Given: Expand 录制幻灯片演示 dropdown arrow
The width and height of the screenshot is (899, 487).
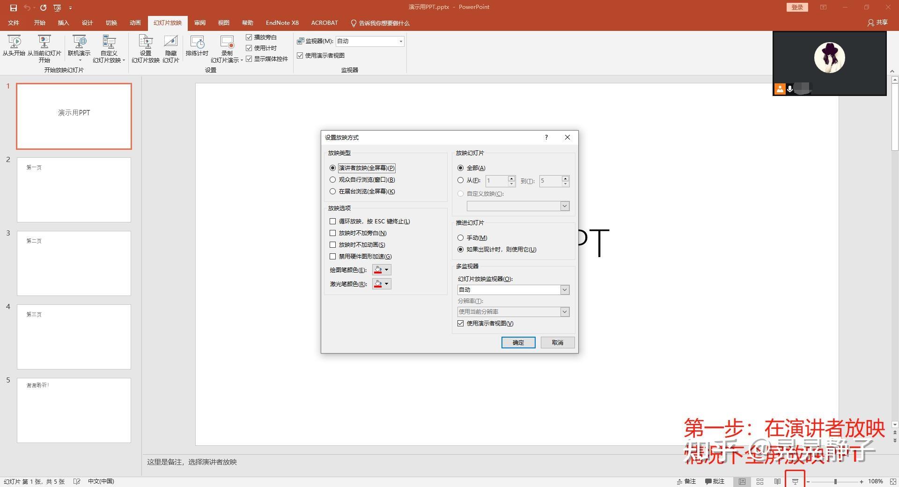Looking at the screenshot, I should click(242, 60).
